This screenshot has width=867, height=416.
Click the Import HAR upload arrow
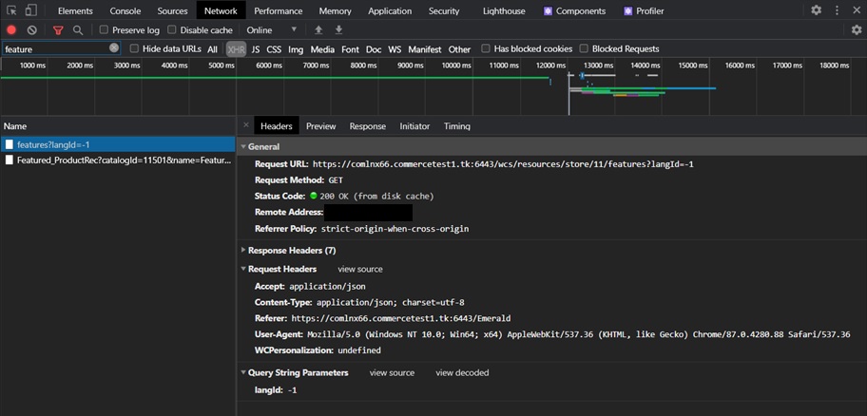[x=318, y=30]
